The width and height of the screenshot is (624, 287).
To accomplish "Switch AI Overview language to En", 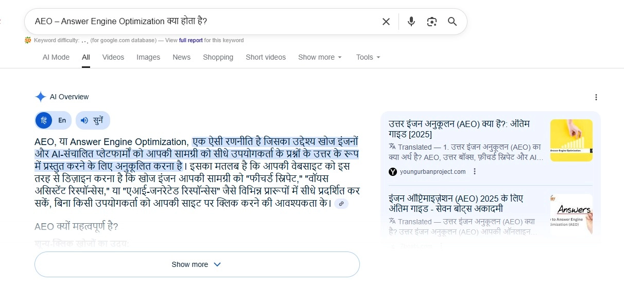I will coord(62,120).
